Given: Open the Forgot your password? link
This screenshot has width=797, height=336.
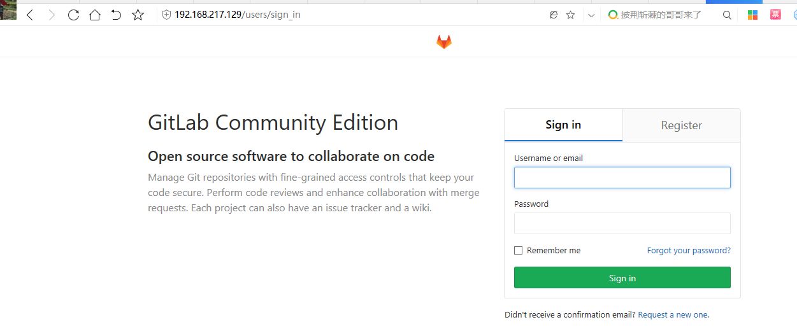Looking at the screenshot, I should pos(689,251).
